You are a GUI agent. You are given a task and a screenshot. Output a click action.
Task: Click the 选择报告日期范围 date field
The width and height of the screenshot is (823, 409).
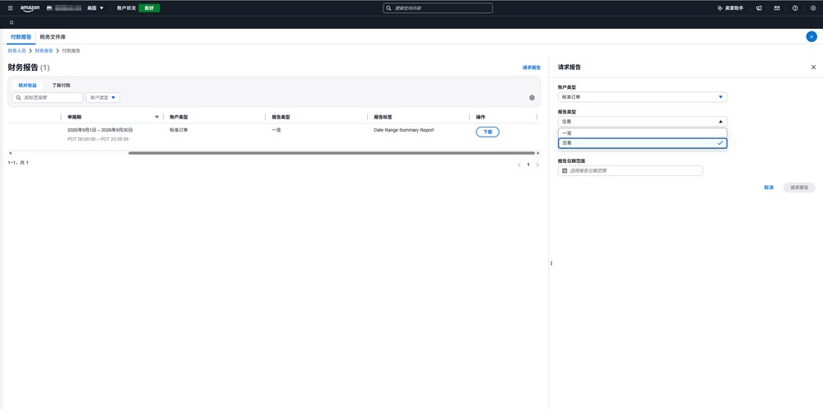click(x=630, y=170)
